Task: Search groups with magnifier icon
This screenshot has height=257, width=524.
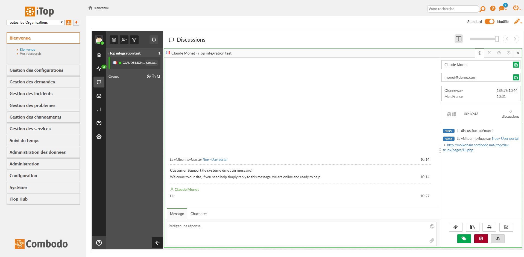Action: 159,76
